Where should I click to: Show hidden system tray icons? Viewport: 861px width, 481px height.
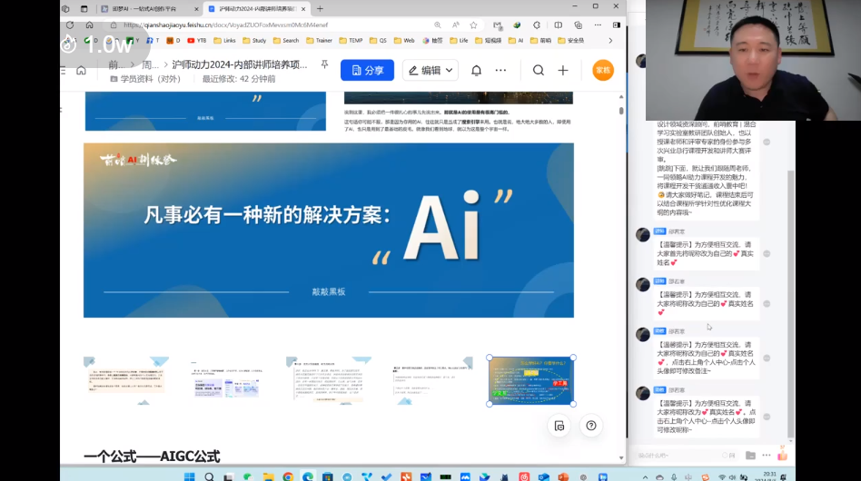coord(645,477)
